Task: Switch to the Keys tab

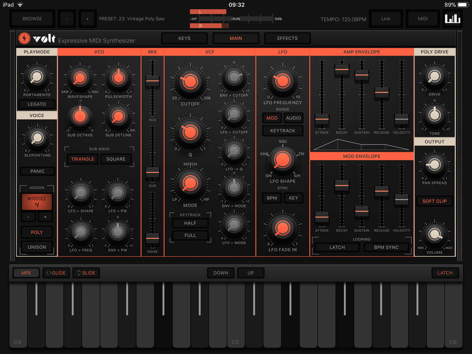Action: [184, 38]
